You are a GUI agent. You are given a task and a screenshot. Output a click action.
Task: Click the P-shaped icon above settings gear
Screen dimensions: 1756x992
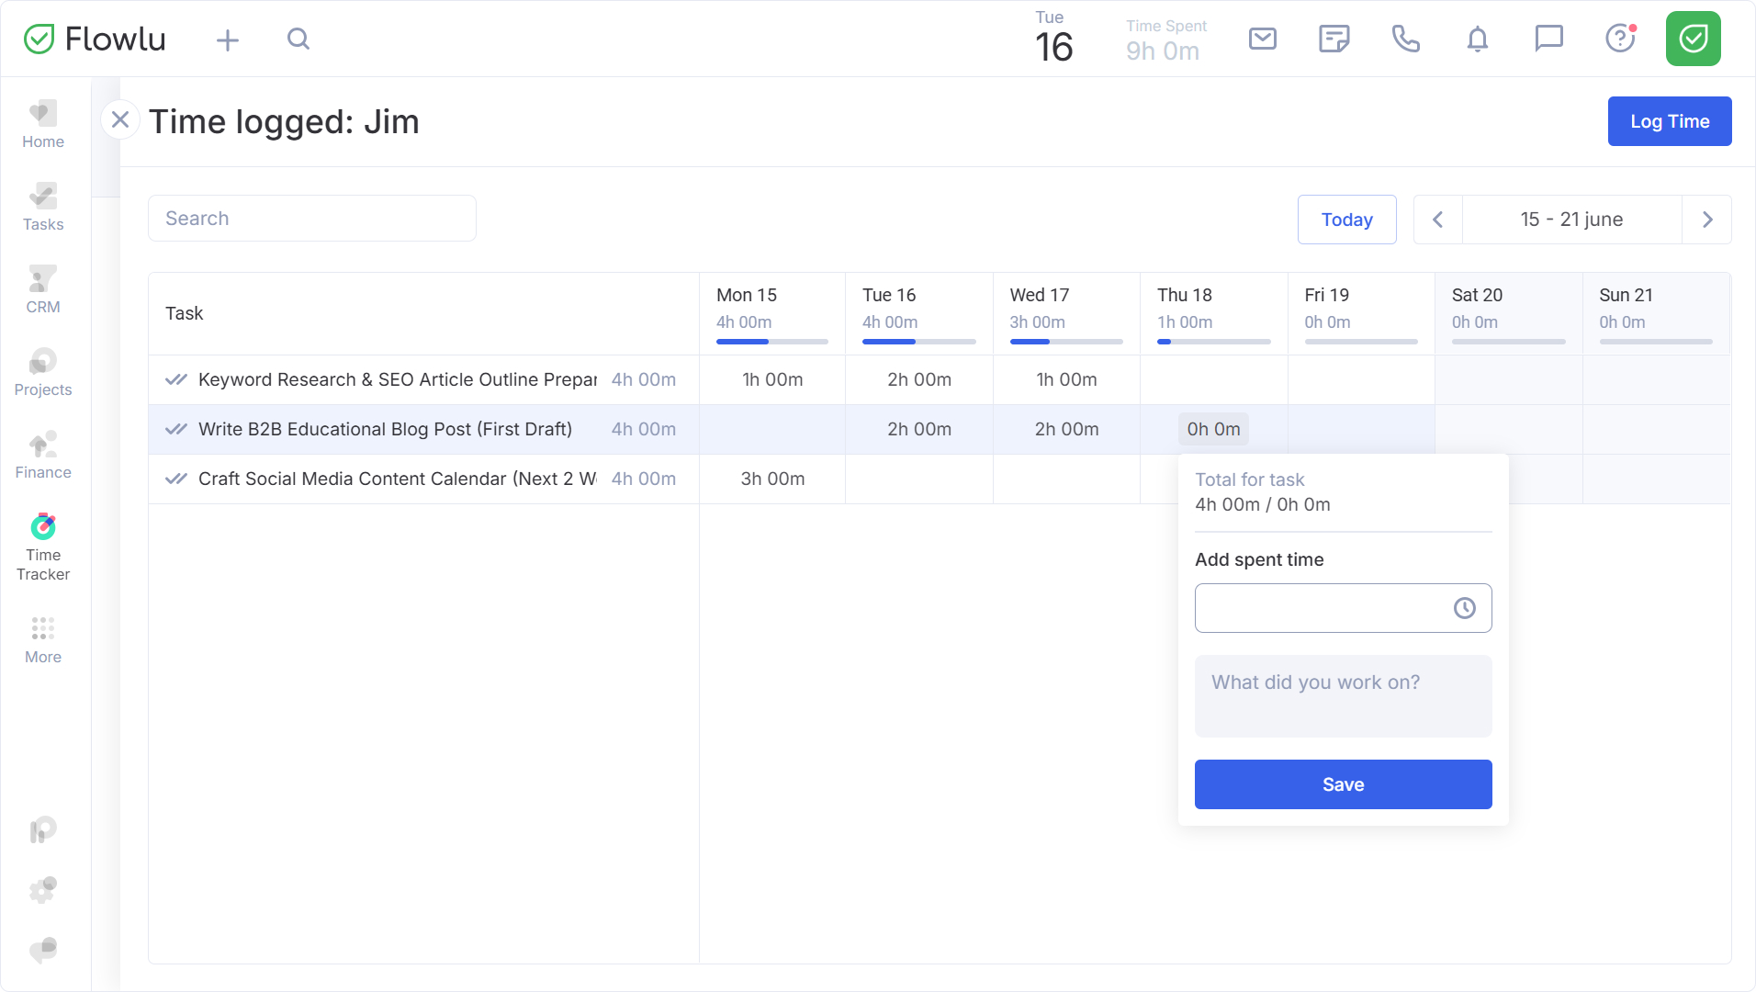coord(43,830)
